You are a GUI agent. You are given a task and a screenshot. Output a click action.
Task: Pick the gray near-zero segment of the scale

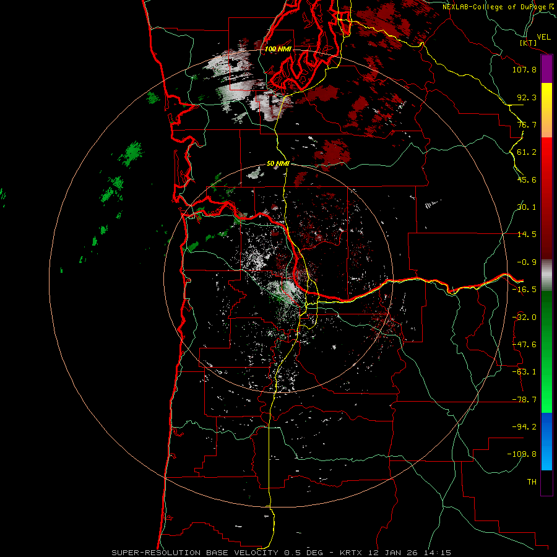point(546,275)
